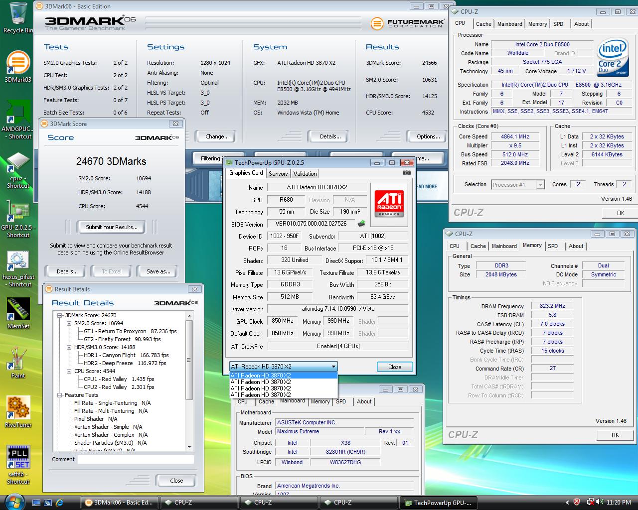Screen dimensions: 638x510
Task: Click Submit Your Results button
Action: click(111, 227)
